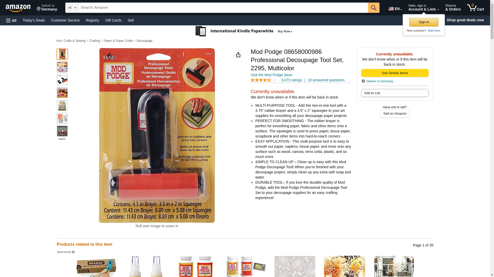Click the Deliver to Germany location pin
The height and width of the screenshot is (277, 494).
pyautogui.click(x=363, y=81)
